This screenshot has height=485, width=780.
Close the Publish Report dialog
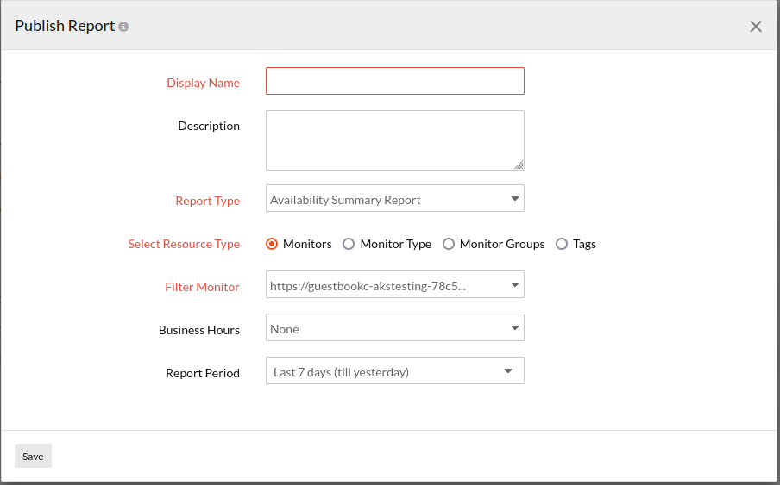756,27
